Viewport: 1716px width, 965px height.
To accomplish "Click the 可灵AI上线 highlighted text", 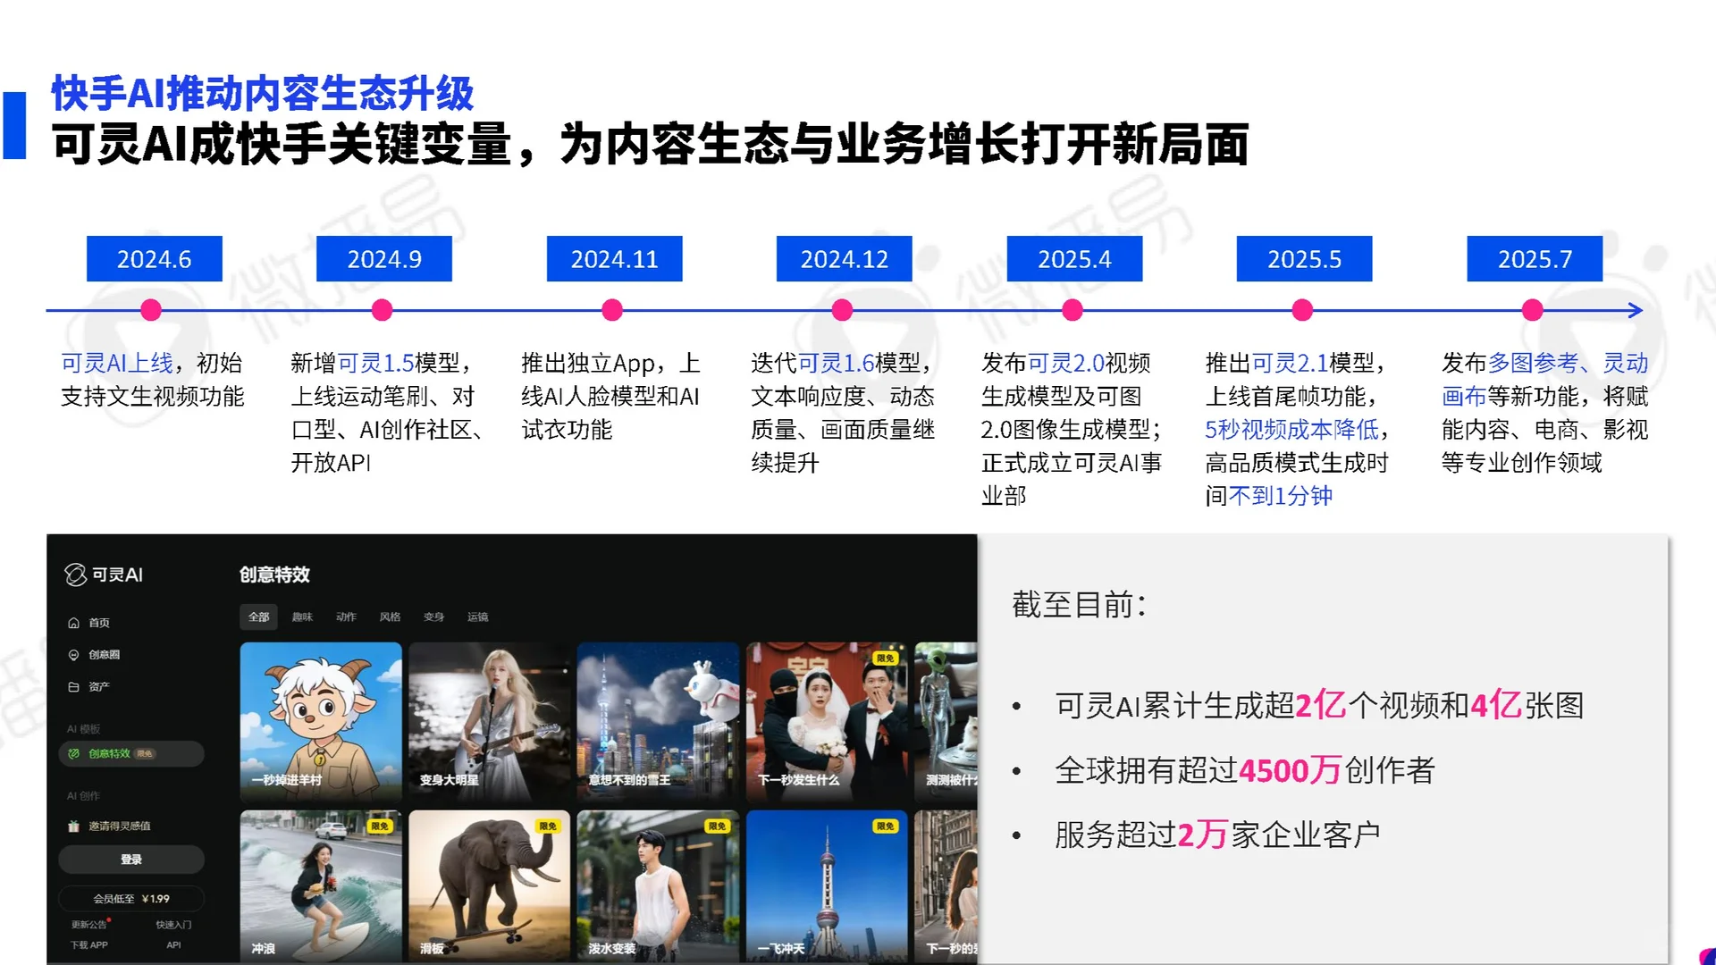I will pyautogui.click(x=117, y=364).
